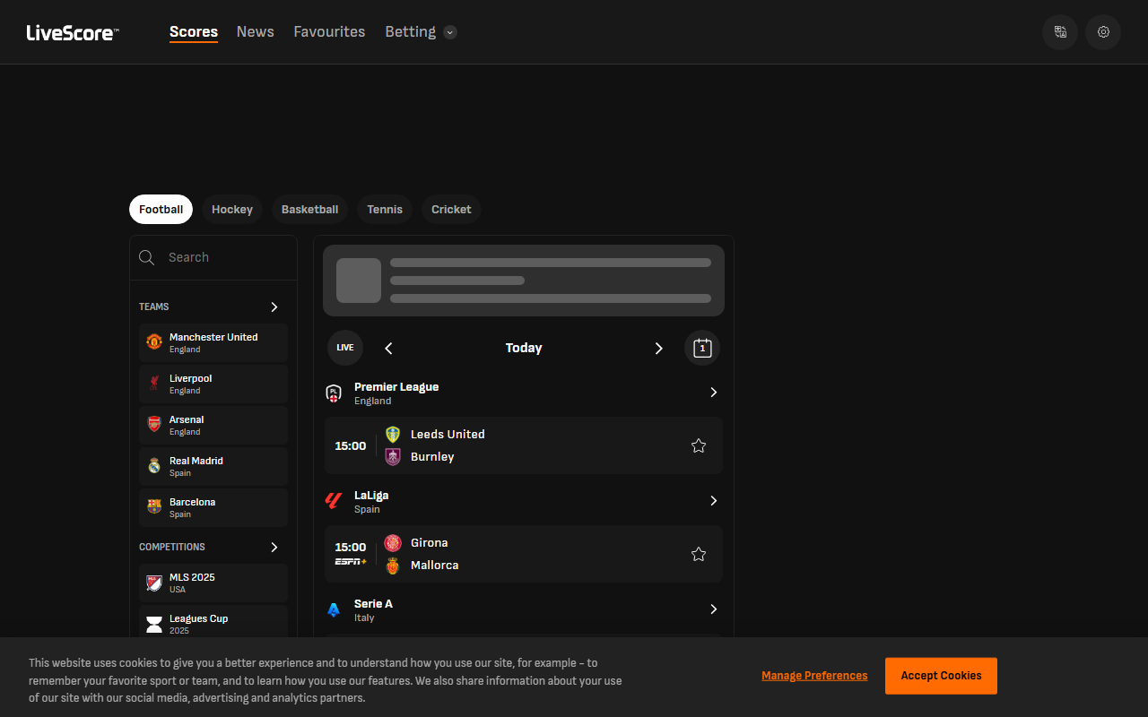The height and width of the screenshot is (717, 1148).
Task: Click the Girona team name
Action: (429, 543)
